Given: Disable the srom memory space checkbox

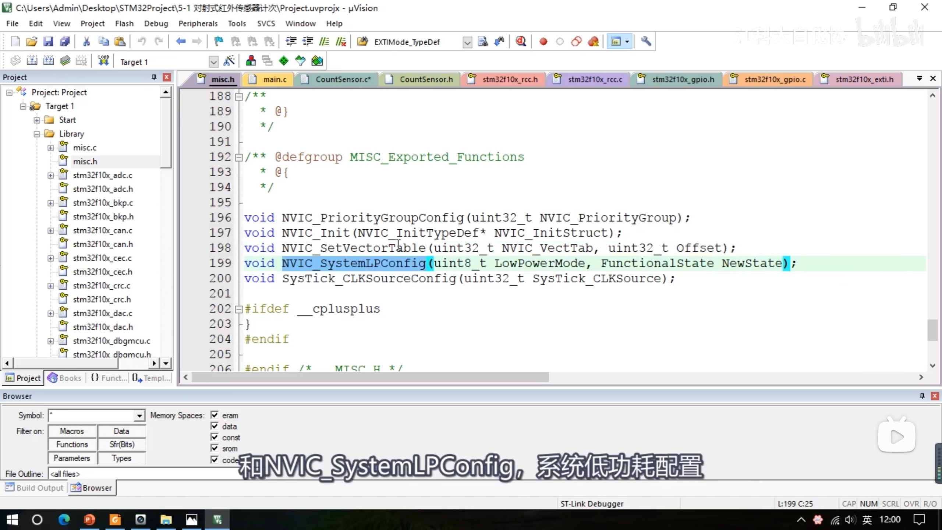Looking at the screenshot, I should 215,448.
